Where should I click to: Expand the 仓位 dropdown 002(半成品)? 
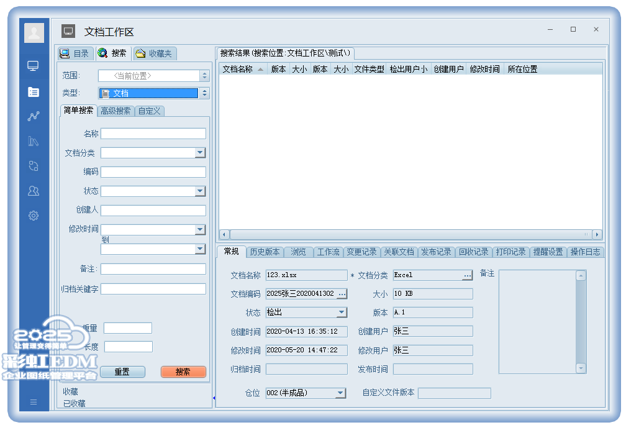[340, 393]
